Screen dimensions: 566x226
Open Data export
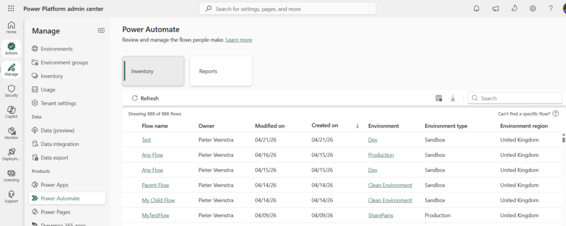pos(54,158)
